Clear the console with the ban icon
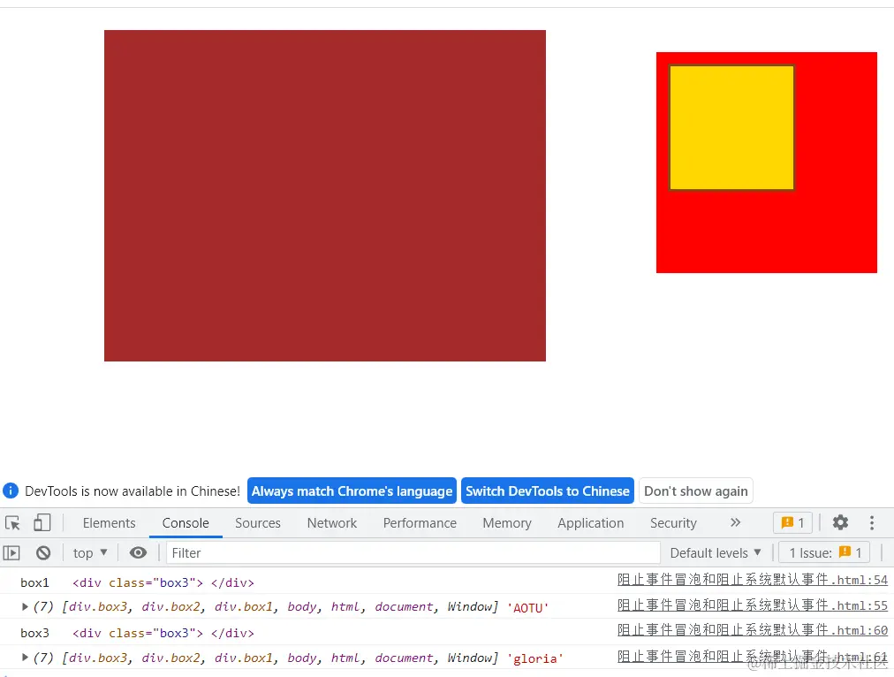894x677 pixels. pyautogui.click(x=43, y=552)
